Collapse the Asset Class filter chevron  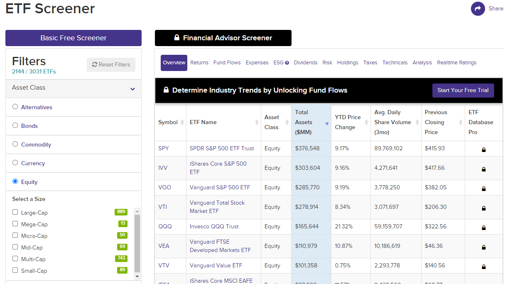pyautogui.click(x=132, y=89)
